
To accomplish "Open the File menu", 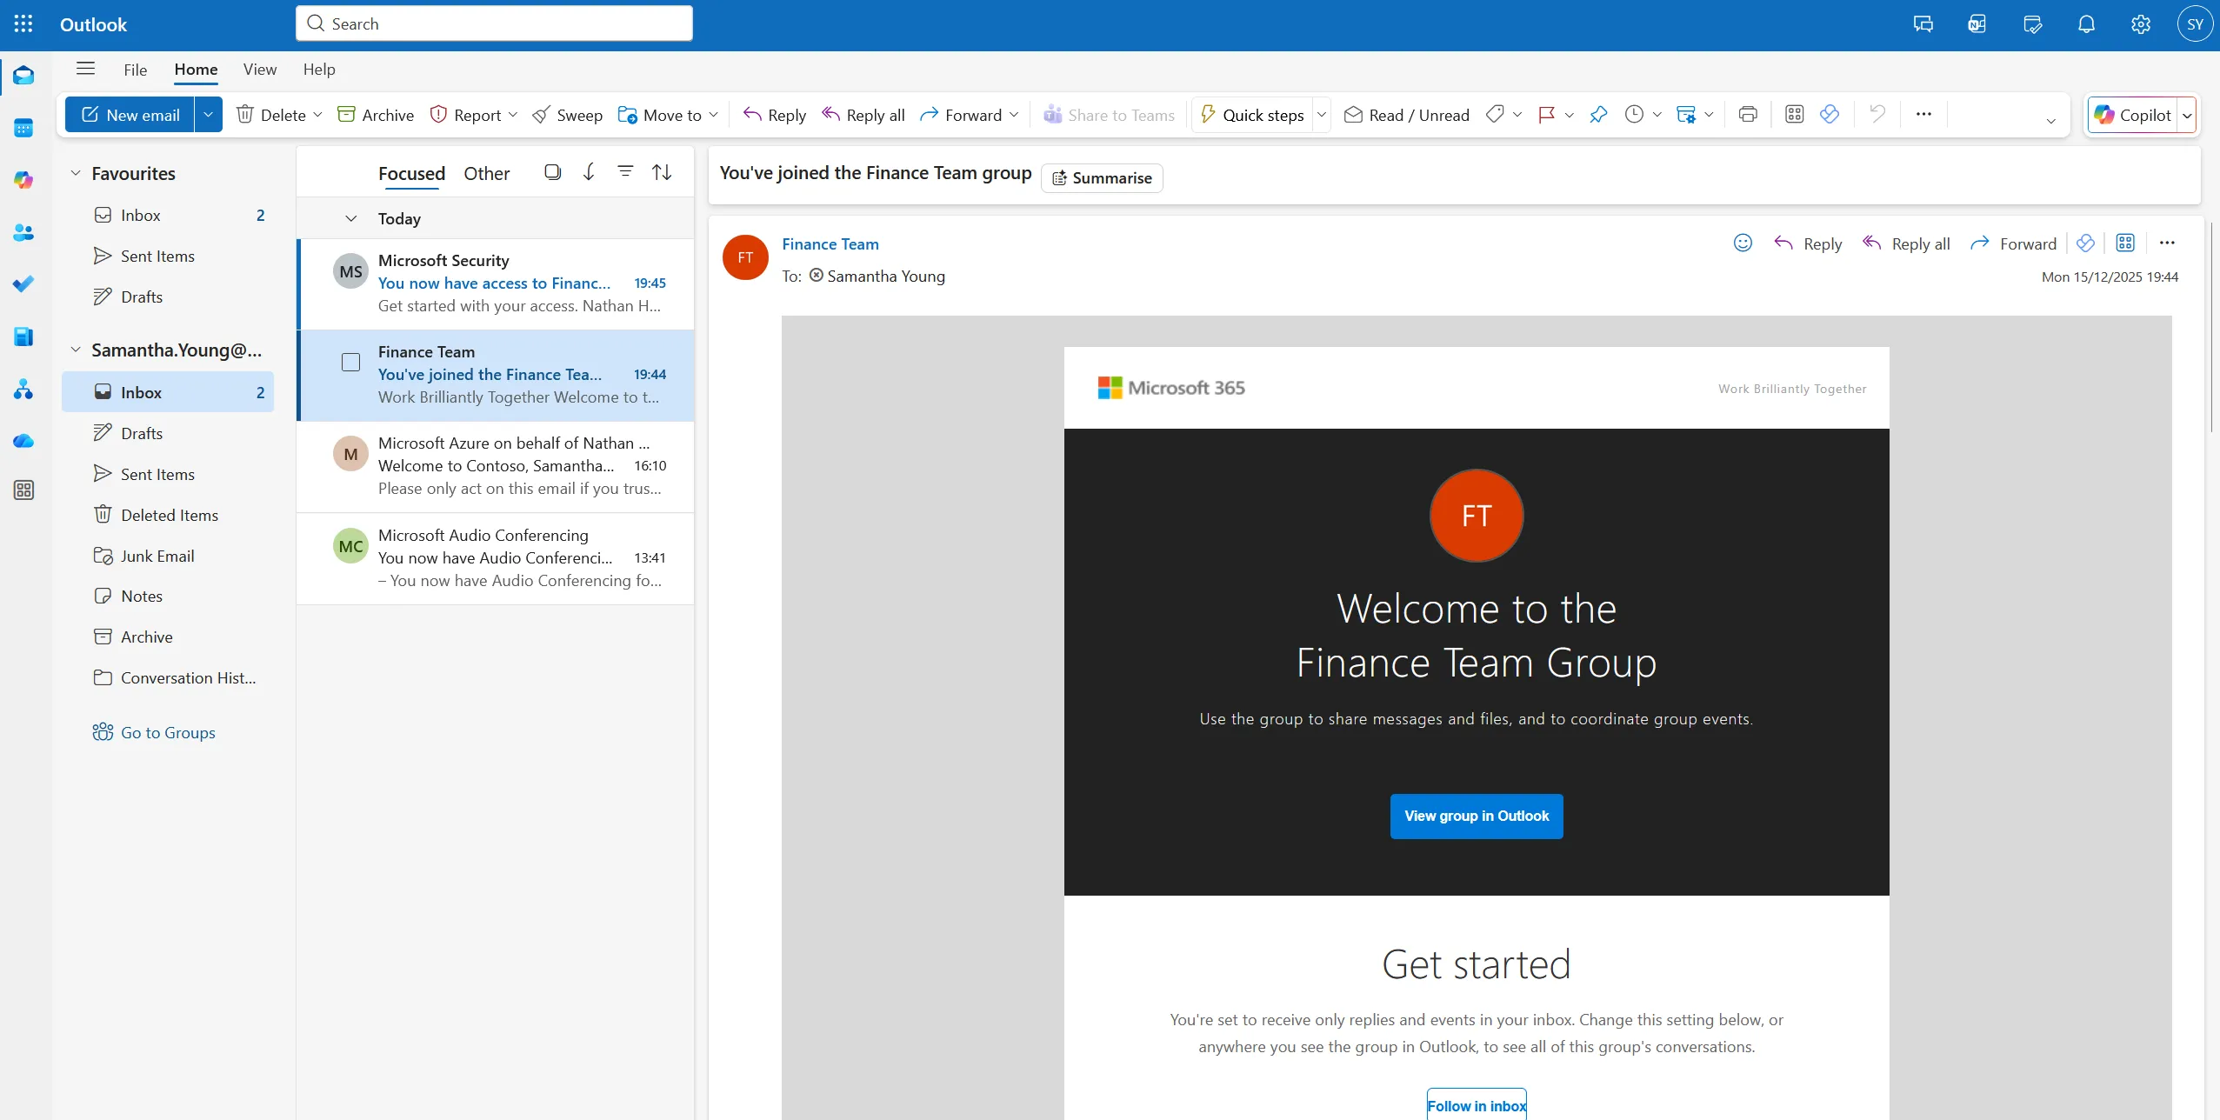I will [135, 70].
